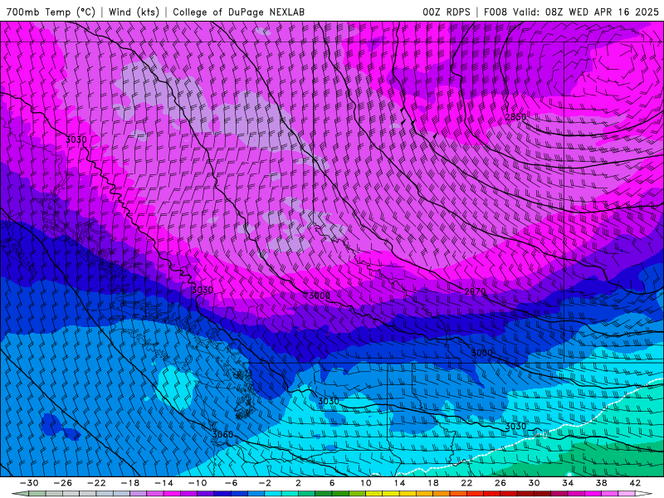Select the 14 legend value
This screenshot has width=664, height=498.
[x=399, y=483]
